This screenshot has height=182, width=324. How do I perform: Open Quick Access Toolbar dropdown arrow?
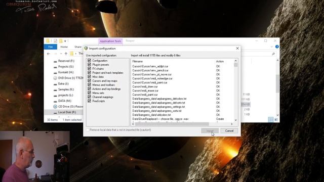pyautogui.click(x=65, y=41)
